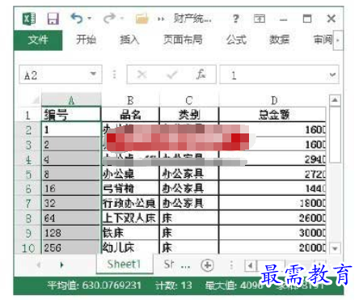Viewport: 359px width, 300px height.
Task: Add a new sheet with plus button
Action: click(x=207, y=265)
